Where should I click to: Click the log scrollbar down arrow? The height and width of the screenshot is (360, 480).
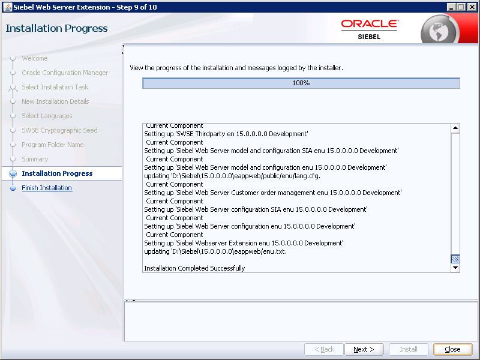coord(455,268)
